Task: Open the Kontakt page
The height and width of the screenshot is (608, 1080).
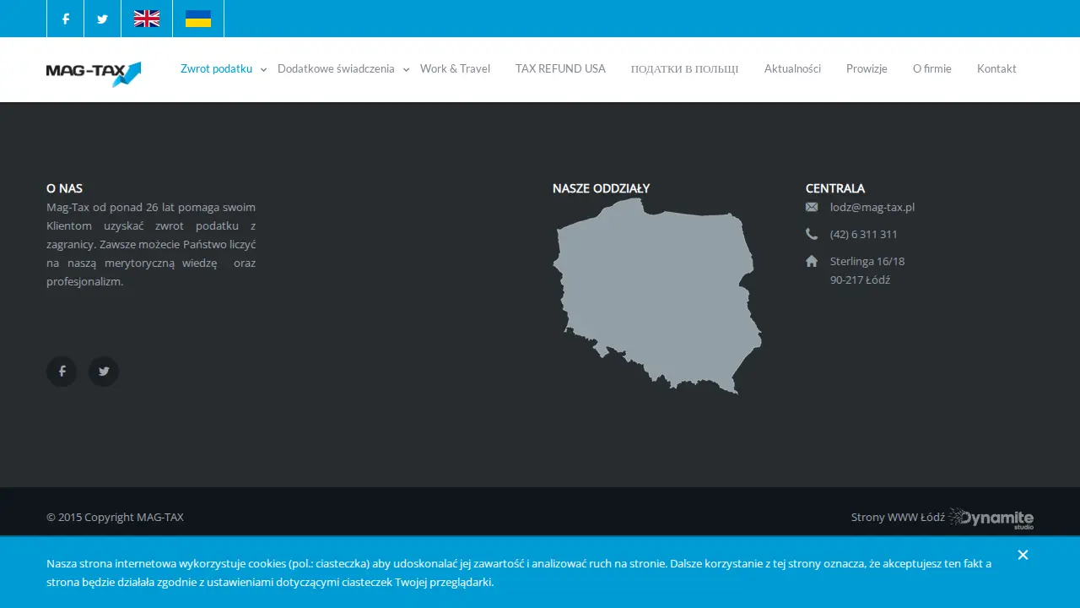Action: pos(996,68)
